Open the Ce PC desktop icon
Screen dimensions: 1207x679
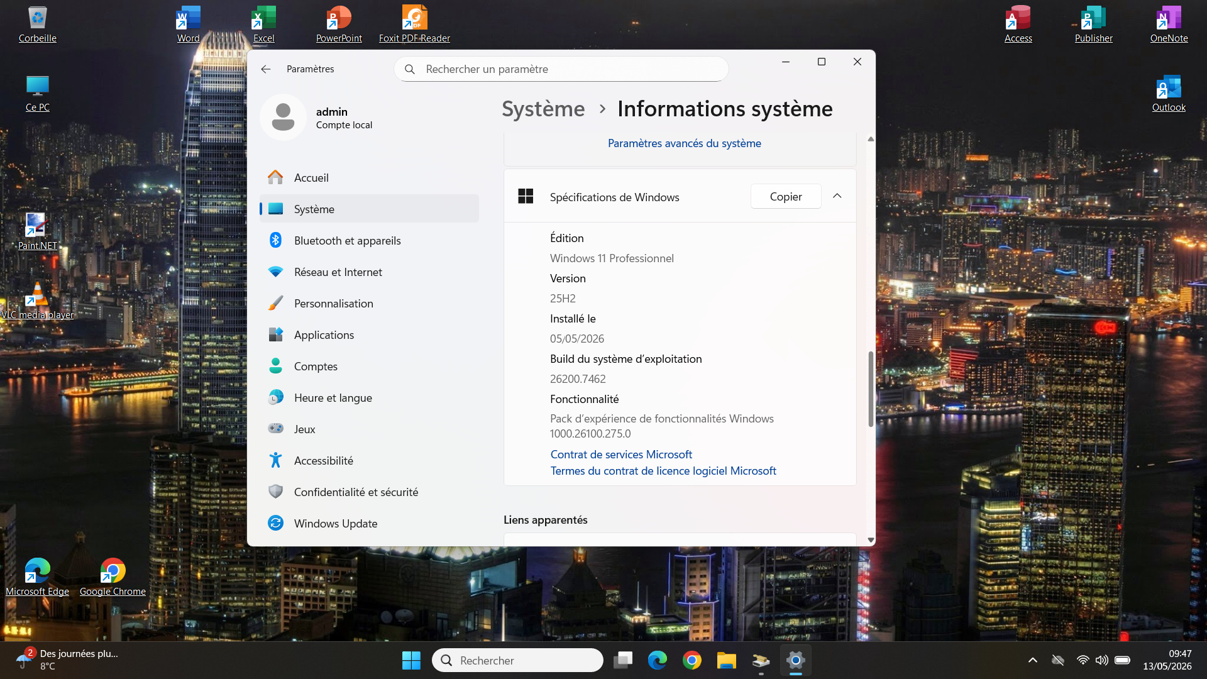(x=38, y=94)
